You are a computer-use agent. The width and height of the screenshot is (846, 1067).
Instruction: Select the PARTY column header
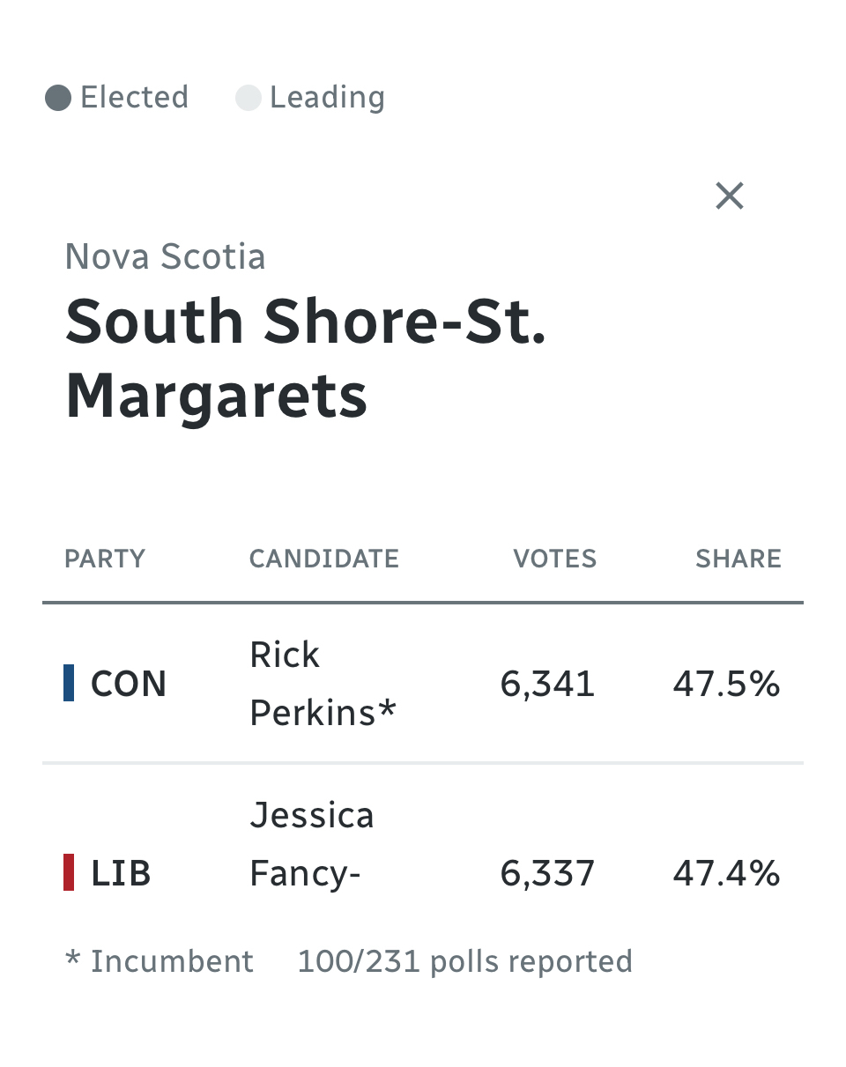[105, 559]
